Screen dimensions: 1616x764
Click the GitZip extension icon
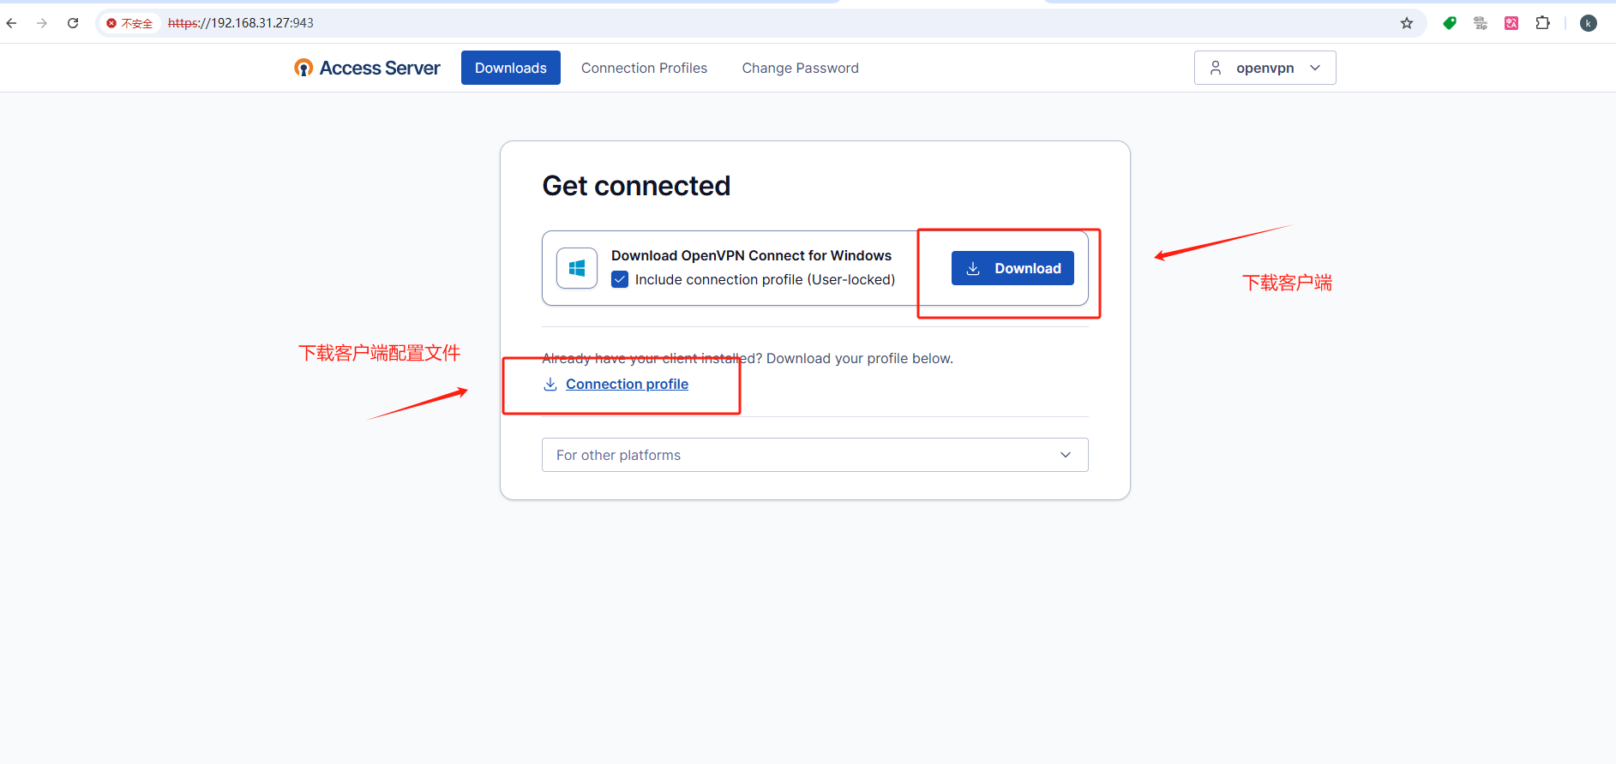pyautogui.click(x=1481, y=23)
